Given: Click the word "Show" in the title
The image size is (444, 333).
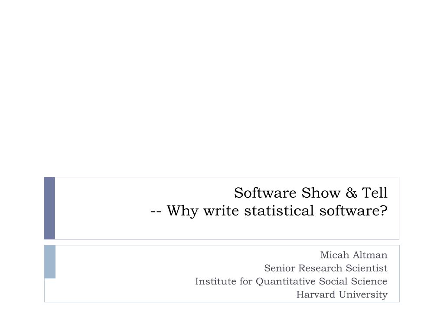Looking at the screenshot, I should (x=320, y=193).
